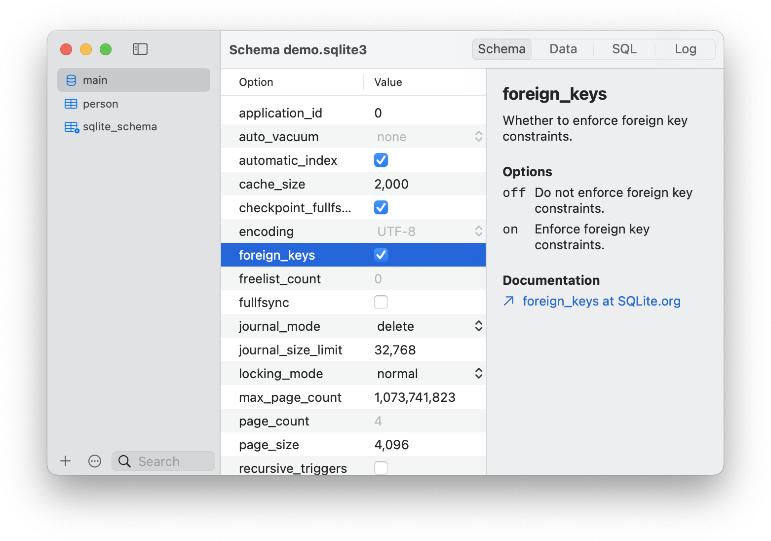Toggle the foreign_keys checkbox
Screen dimensions: 771x541
coord(381,255)
